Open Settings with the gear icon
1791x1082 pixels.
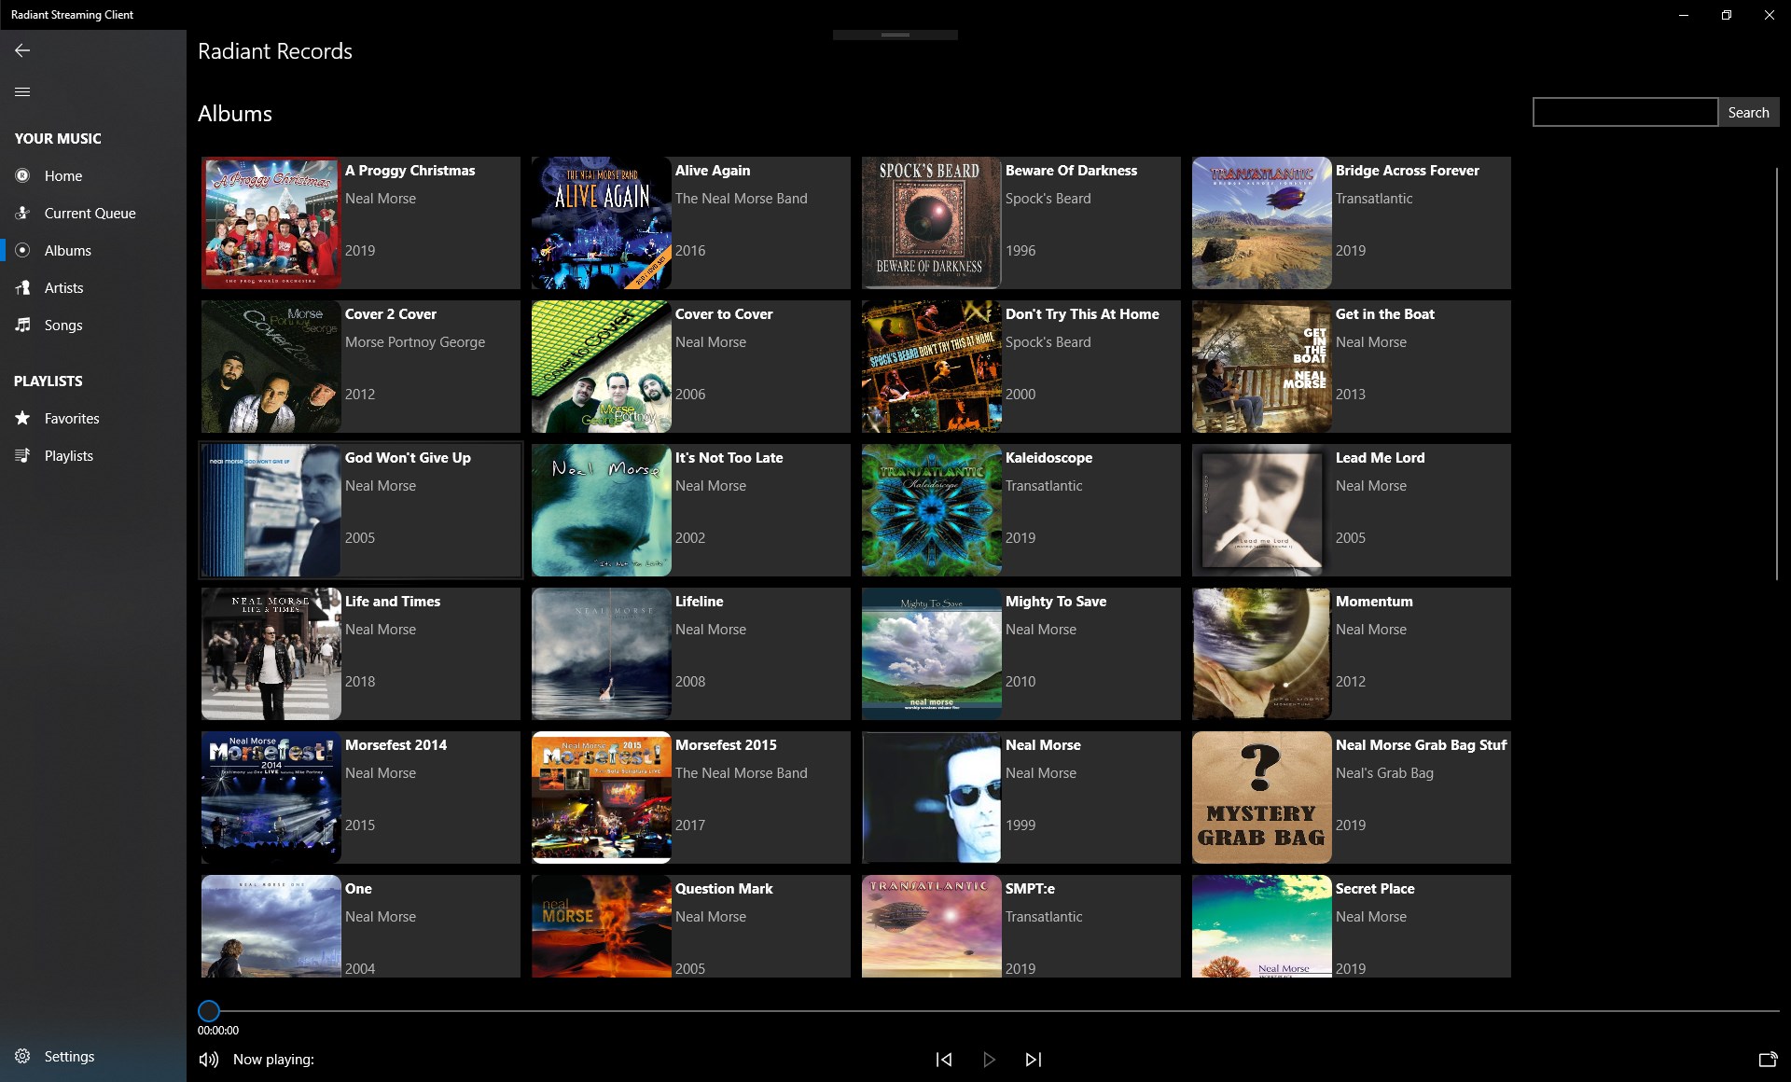click(22, 1056)
